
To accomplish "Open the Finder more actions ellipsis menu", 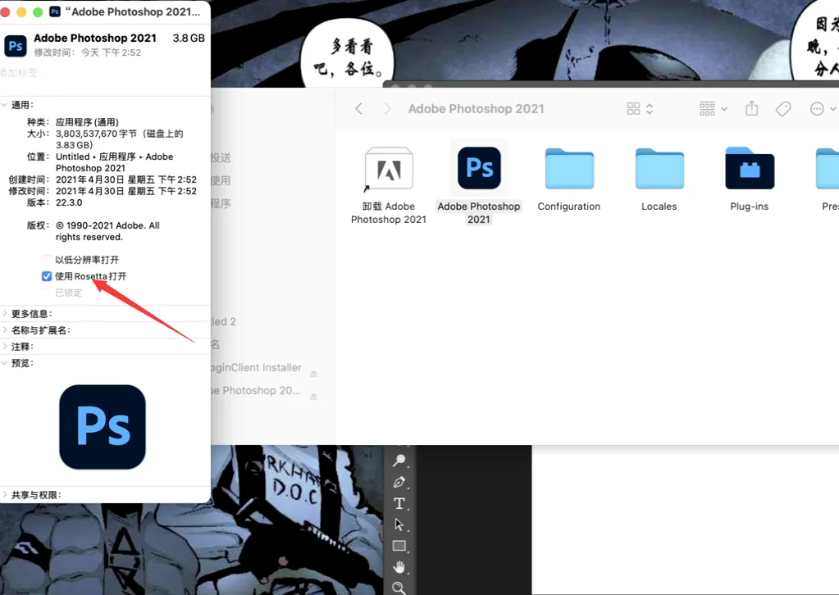I will 823,109.
